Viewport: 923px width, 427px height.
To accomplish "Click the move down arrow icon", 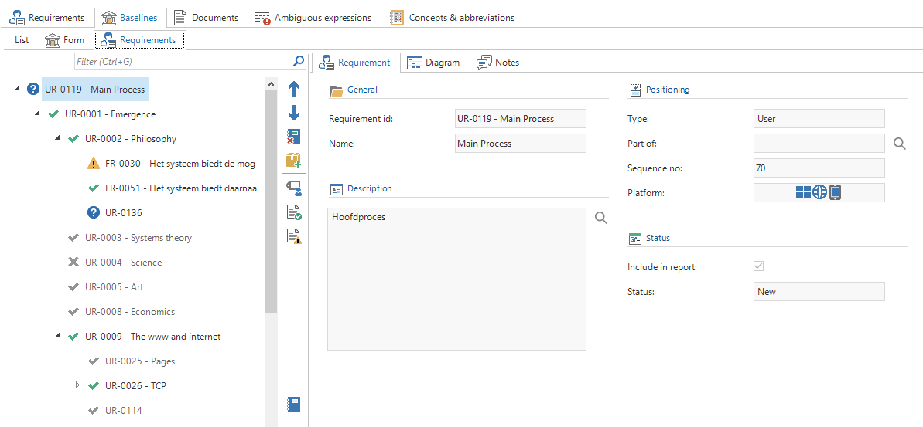I will [294, 113].
